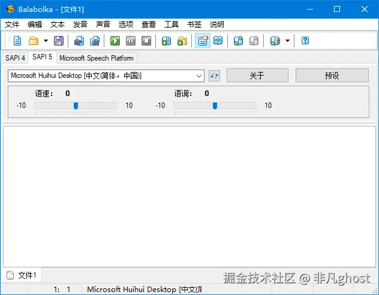Screen dimensions: 379x295
Task: Click the quick bookmarks book icon
Action: (x=275, y=41)
